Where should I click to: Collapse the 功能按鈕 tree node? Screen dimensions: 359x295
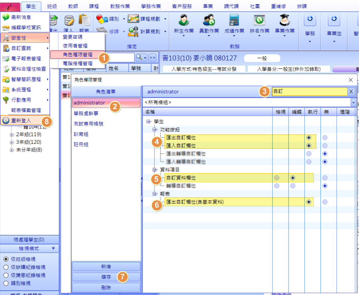point(154,130)
